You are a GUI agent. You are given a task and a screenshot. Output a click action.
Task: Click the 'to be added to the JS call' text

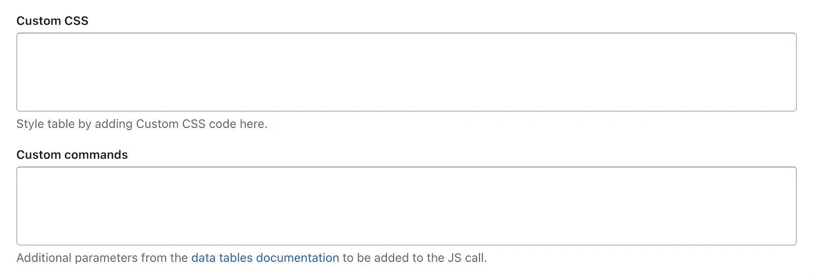(x=415, y=258)
